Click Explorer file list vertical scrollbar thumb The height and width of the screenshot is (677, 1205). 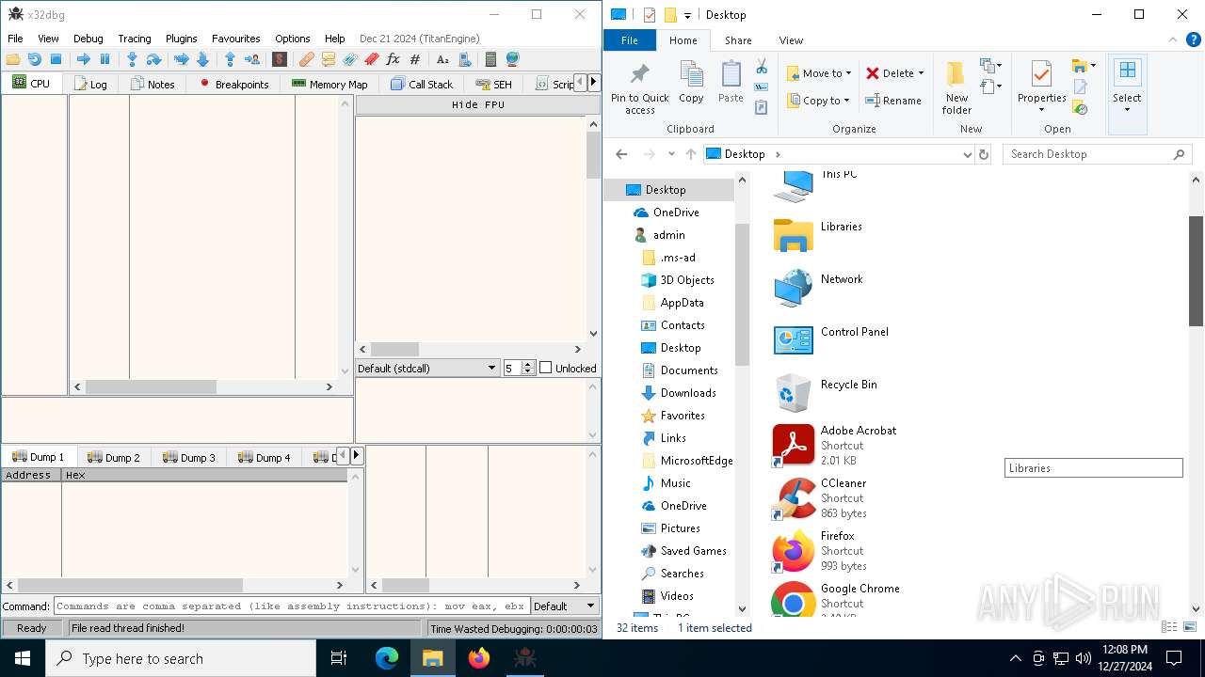[x=1196, y=271]
